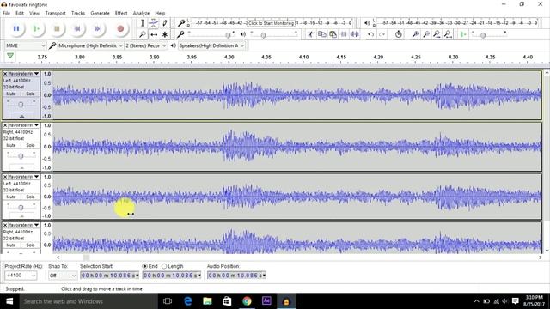Open the Analyze menu
Screen dimensions: 550x309
click(x=141, y=13)
